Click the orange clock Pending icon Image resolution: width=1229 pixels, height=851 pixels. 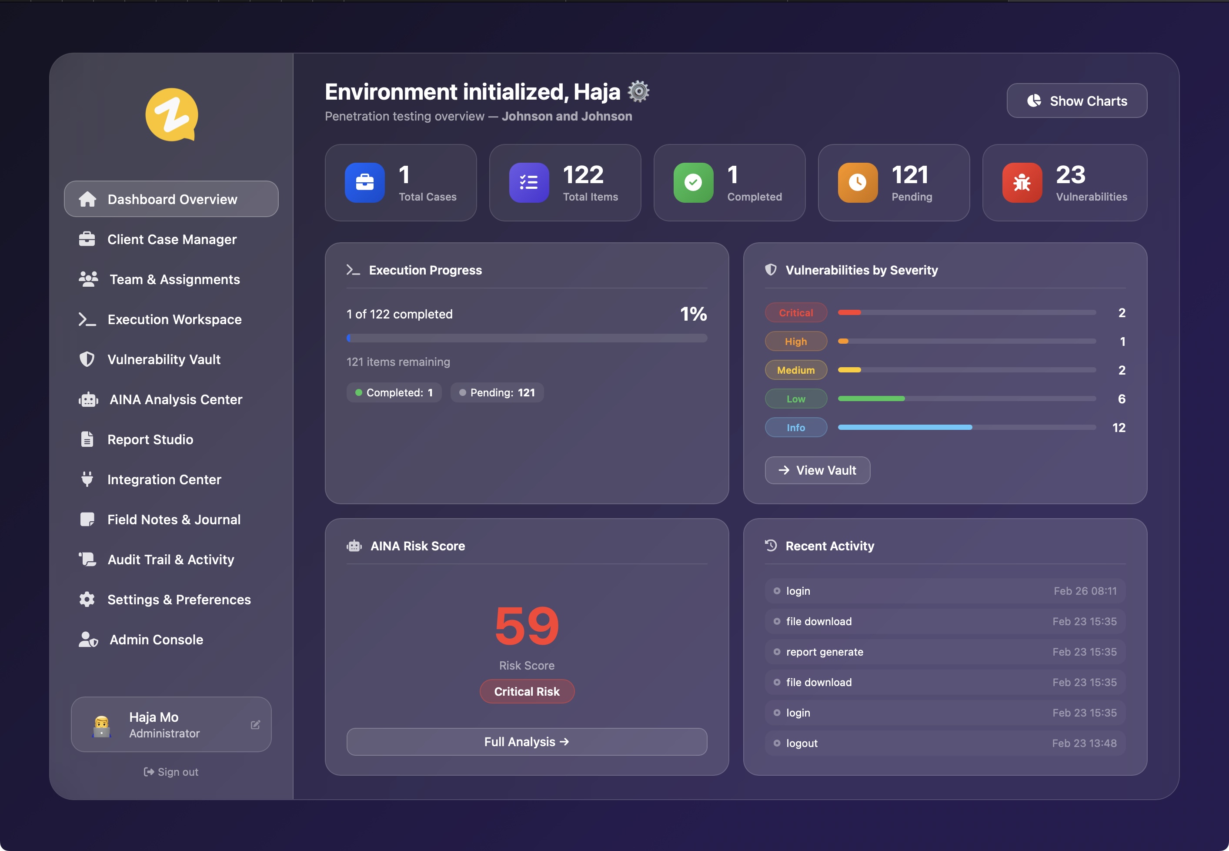pos(857,182)
